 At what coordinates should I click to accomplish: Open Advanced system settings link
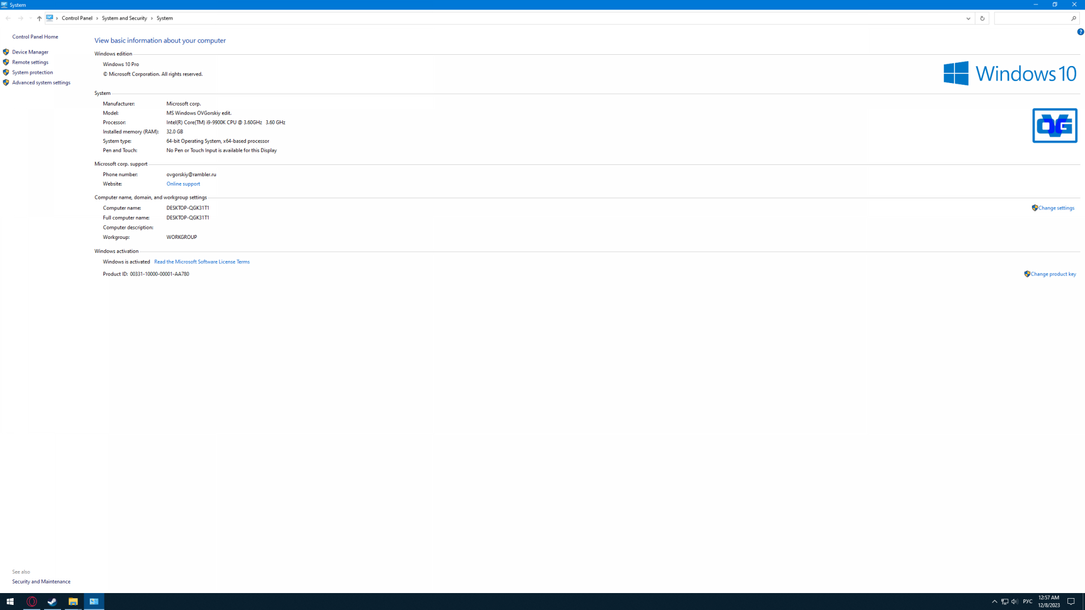coord(41,82)
